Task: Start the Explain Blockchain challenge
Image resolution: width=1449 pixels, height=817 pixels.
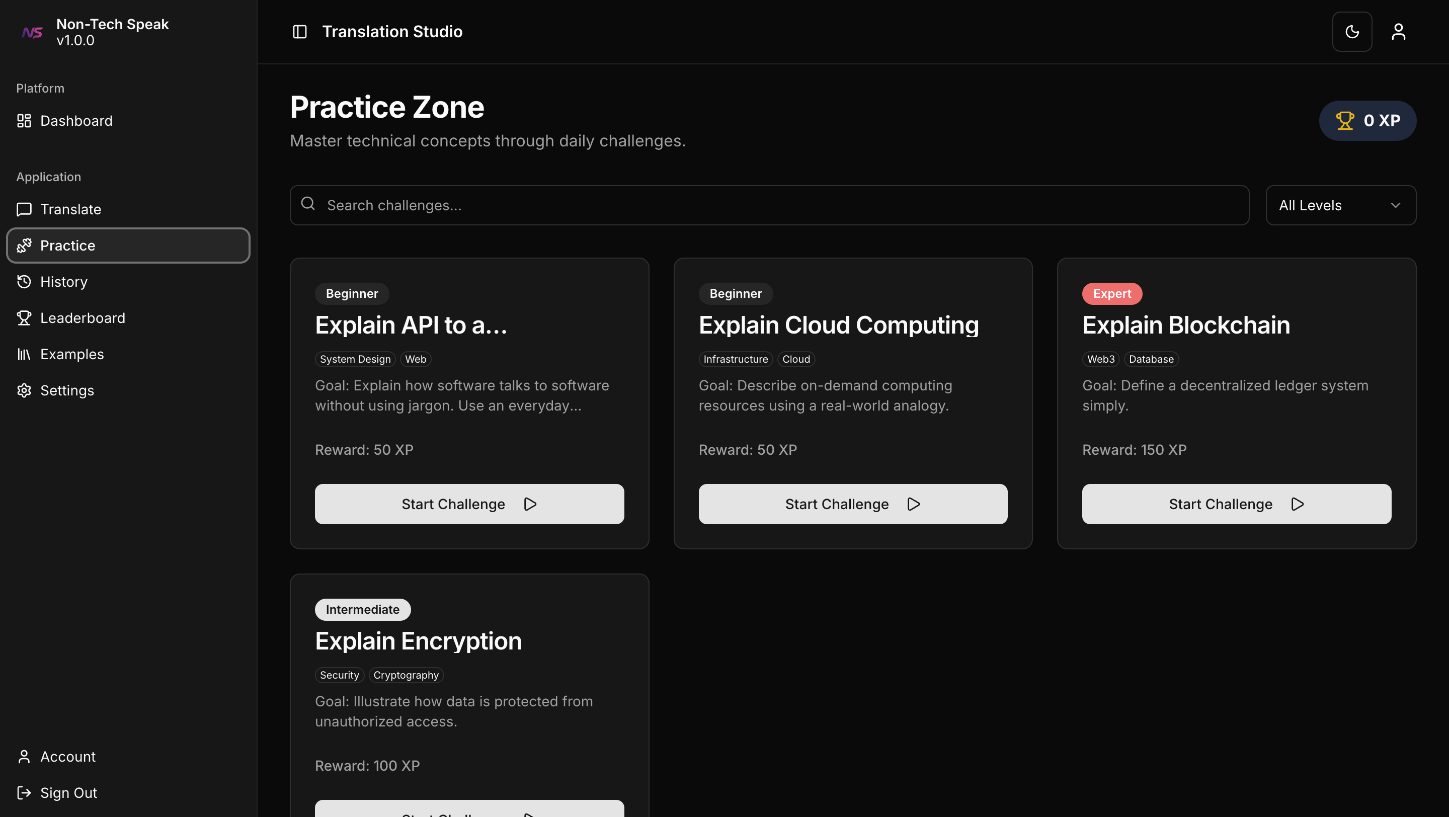Action: [1236, 504]
